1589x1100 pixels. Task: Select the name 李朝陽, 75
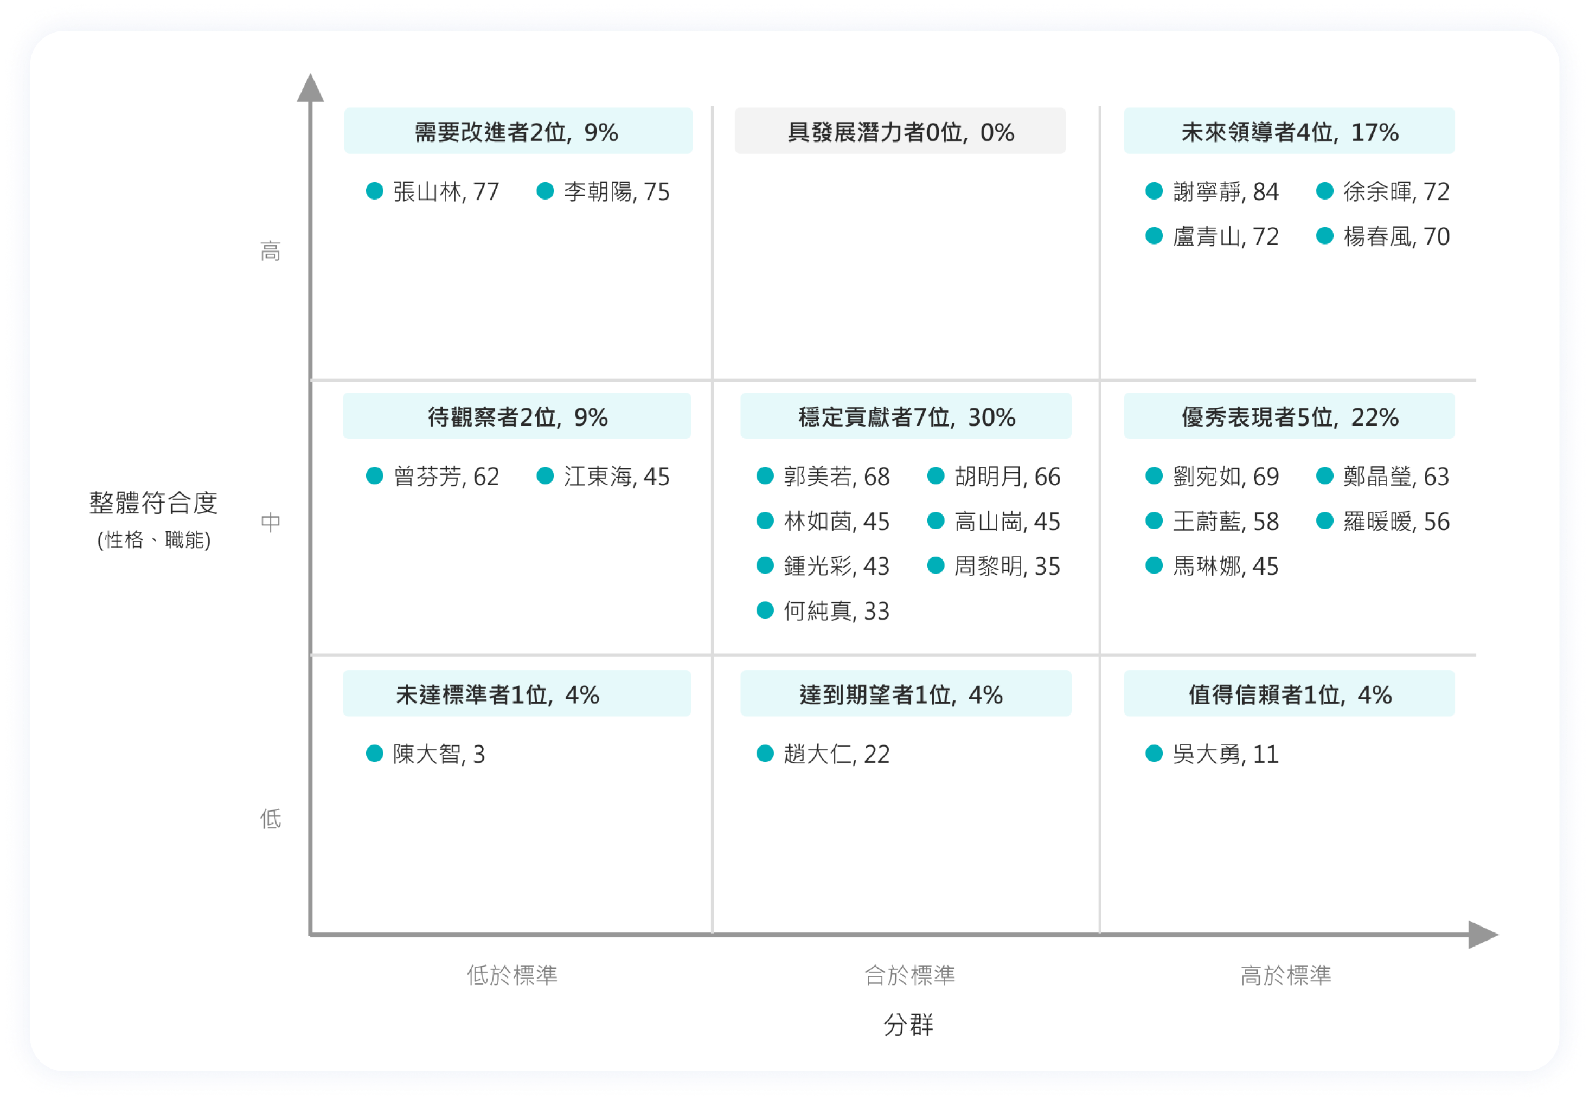pos(616,191)
